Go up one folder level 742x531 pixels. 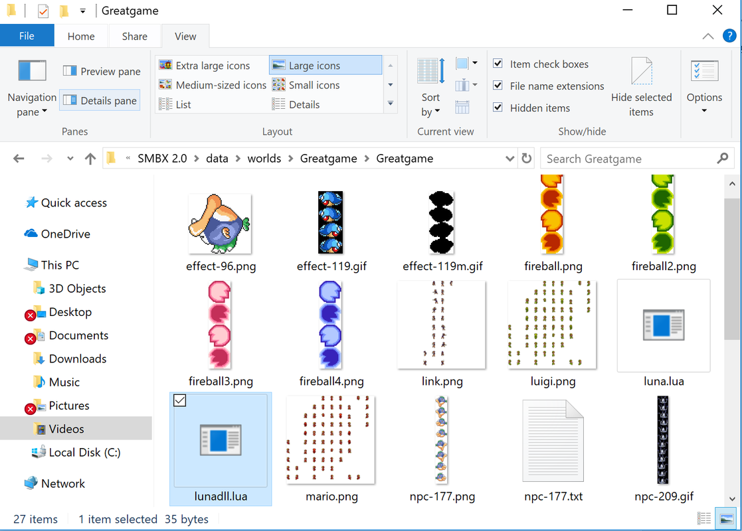coord(90,159)
